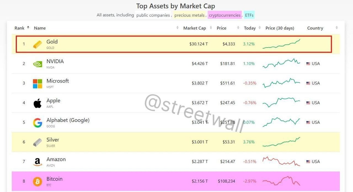The height and width of the screenshot is (192, 353).
Task: Click the Apple logo icon
Action: pos(37,103)
